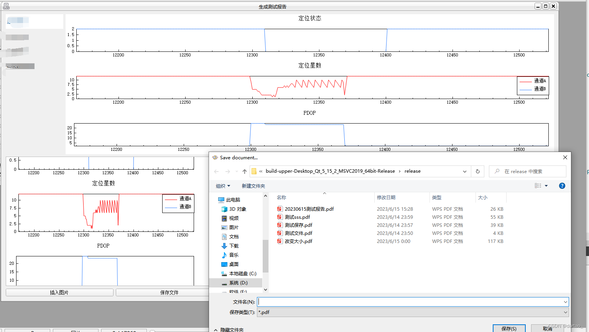Select 桌面 in the sidebar

(x=233, y=264)
